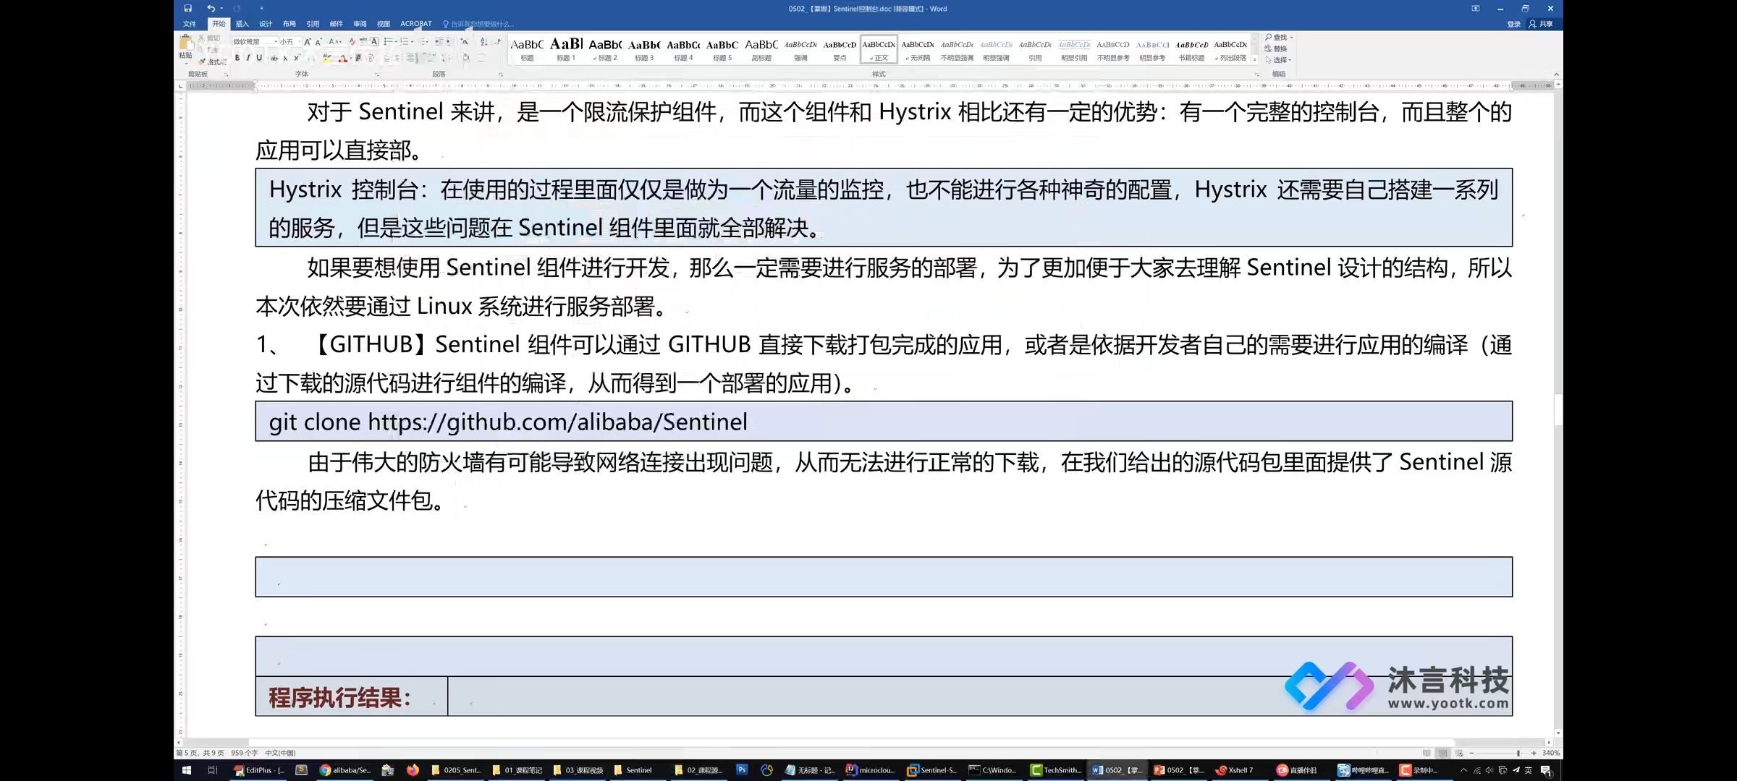Image resolution: width=1737 pixels, height=781 pixels.
Task: Switch to print layout view icon
Action: click(x=1442, y=753)
